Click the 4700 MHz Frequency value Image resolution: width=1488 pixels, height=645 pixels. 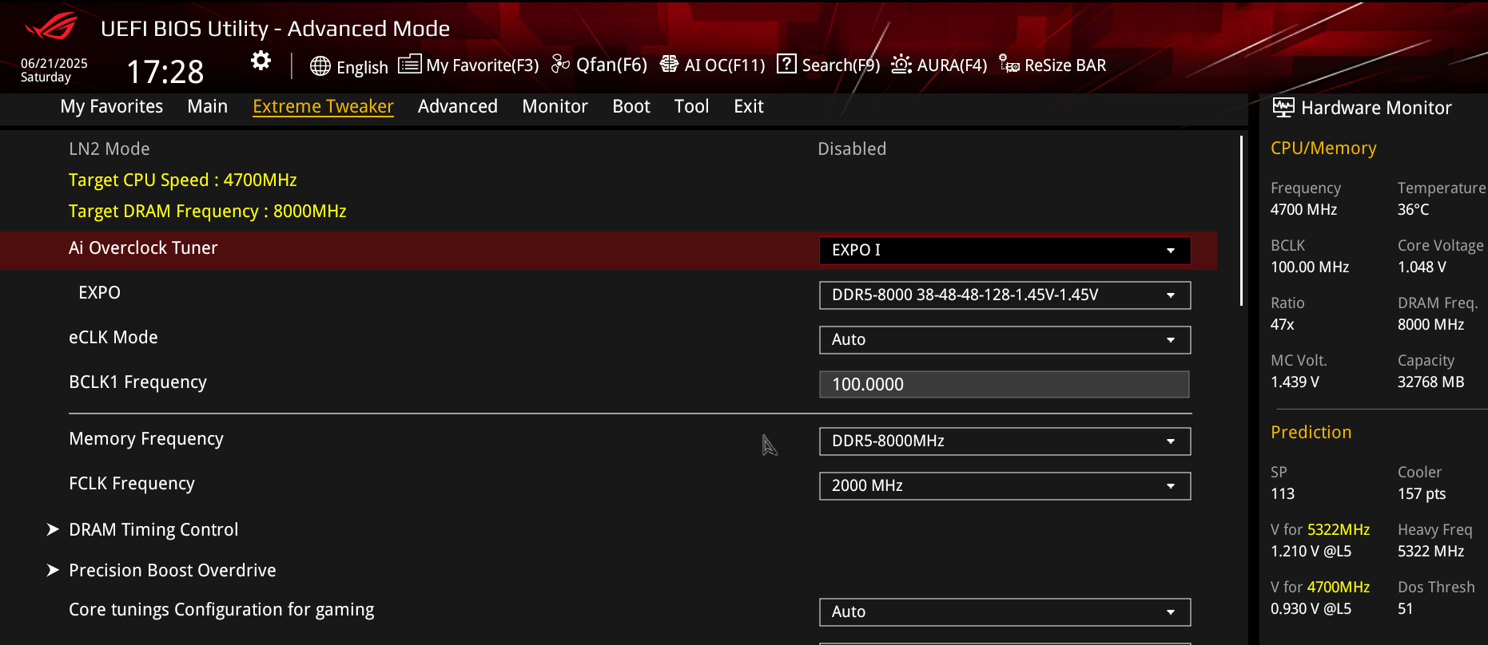click(x=1304, y=209)
